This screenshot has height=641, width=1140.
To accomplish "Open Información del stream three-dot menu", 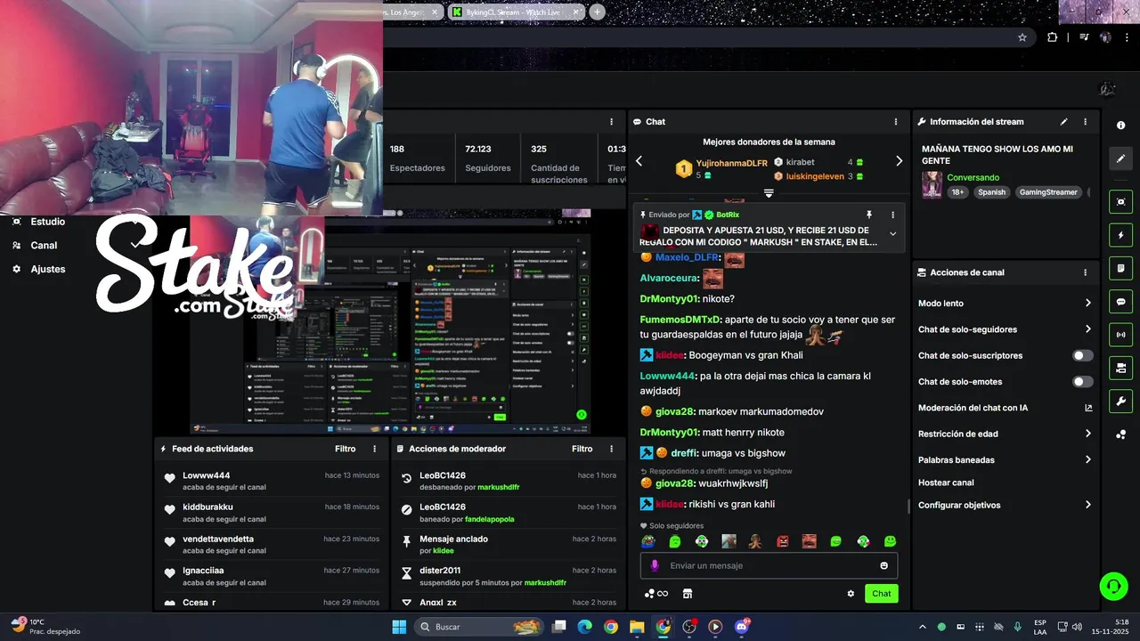I will (1085, 122).
